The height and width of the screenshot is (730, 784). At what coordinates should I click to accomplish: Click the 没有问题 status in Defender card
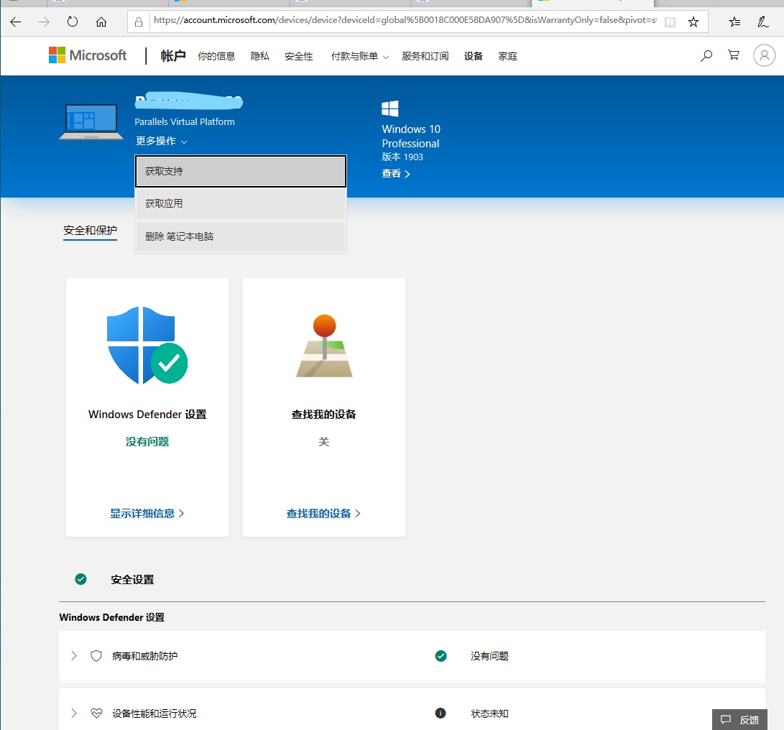point(147,441)
